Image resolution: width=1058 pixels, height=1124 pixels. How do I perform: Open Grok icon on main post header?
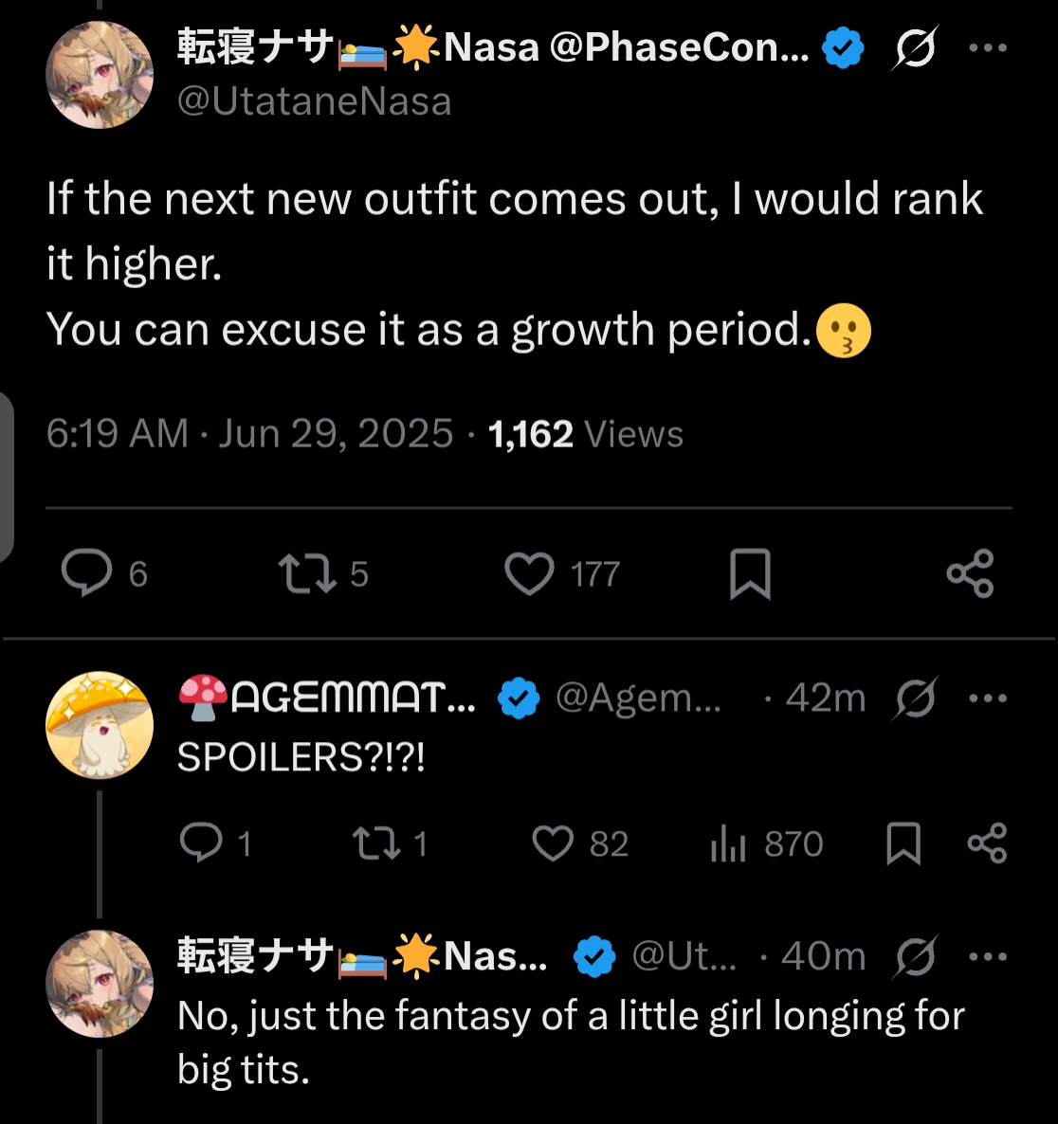click(x=914, y=47)
